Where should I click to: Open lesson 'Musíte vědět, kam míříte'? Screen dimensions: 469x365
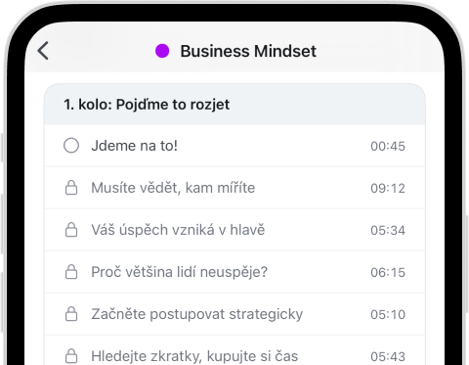pyautogui.click(x=234, y=188)
